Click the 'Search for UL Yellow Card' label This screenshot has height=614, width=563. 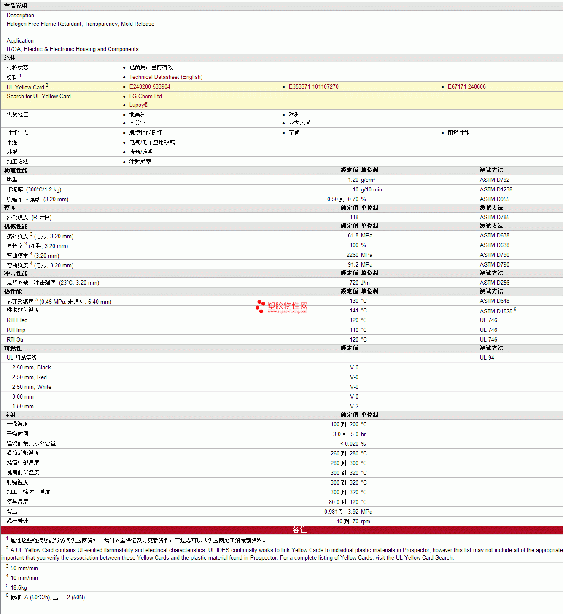click(39, 97)
